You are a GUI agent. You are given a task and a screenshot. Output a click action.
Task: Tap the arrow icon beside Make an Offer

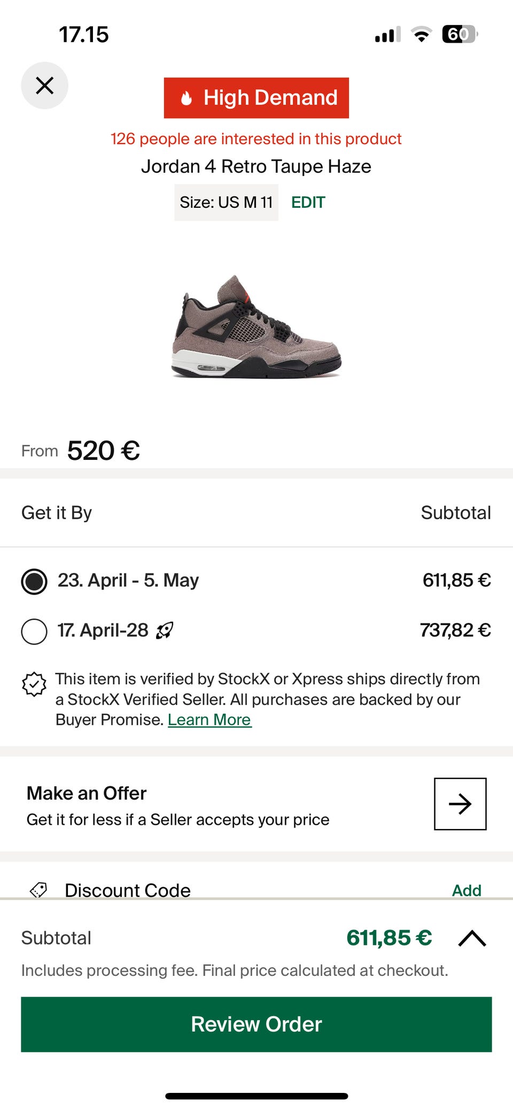[x=460, y=804]
